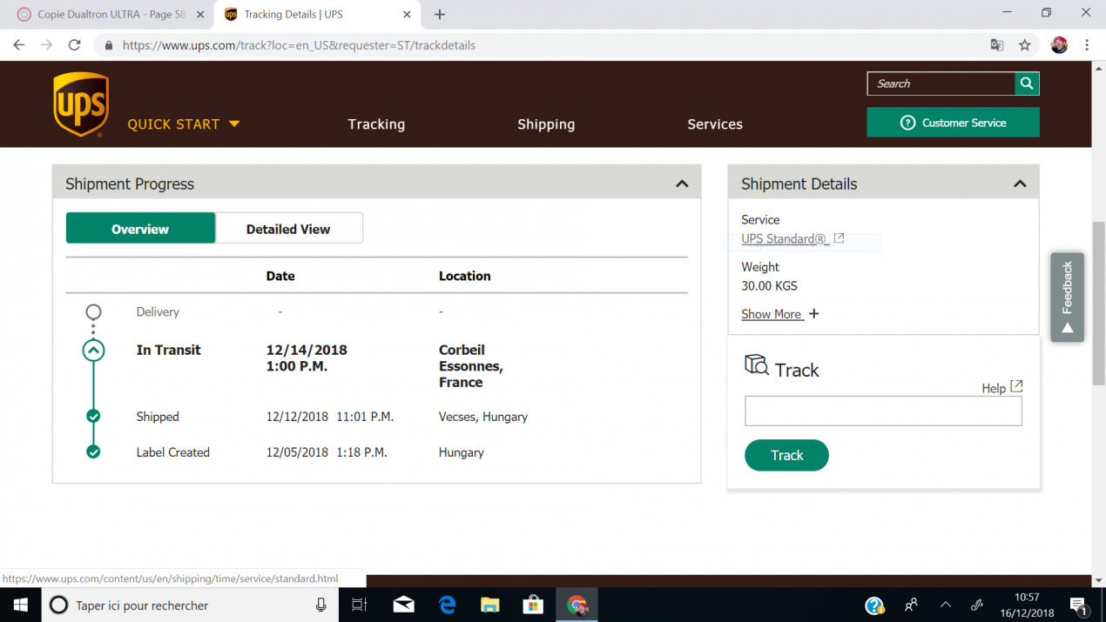Launch Microsoft Edge from the taskbar
The image size is (1106, 622).
coord(448,605)
